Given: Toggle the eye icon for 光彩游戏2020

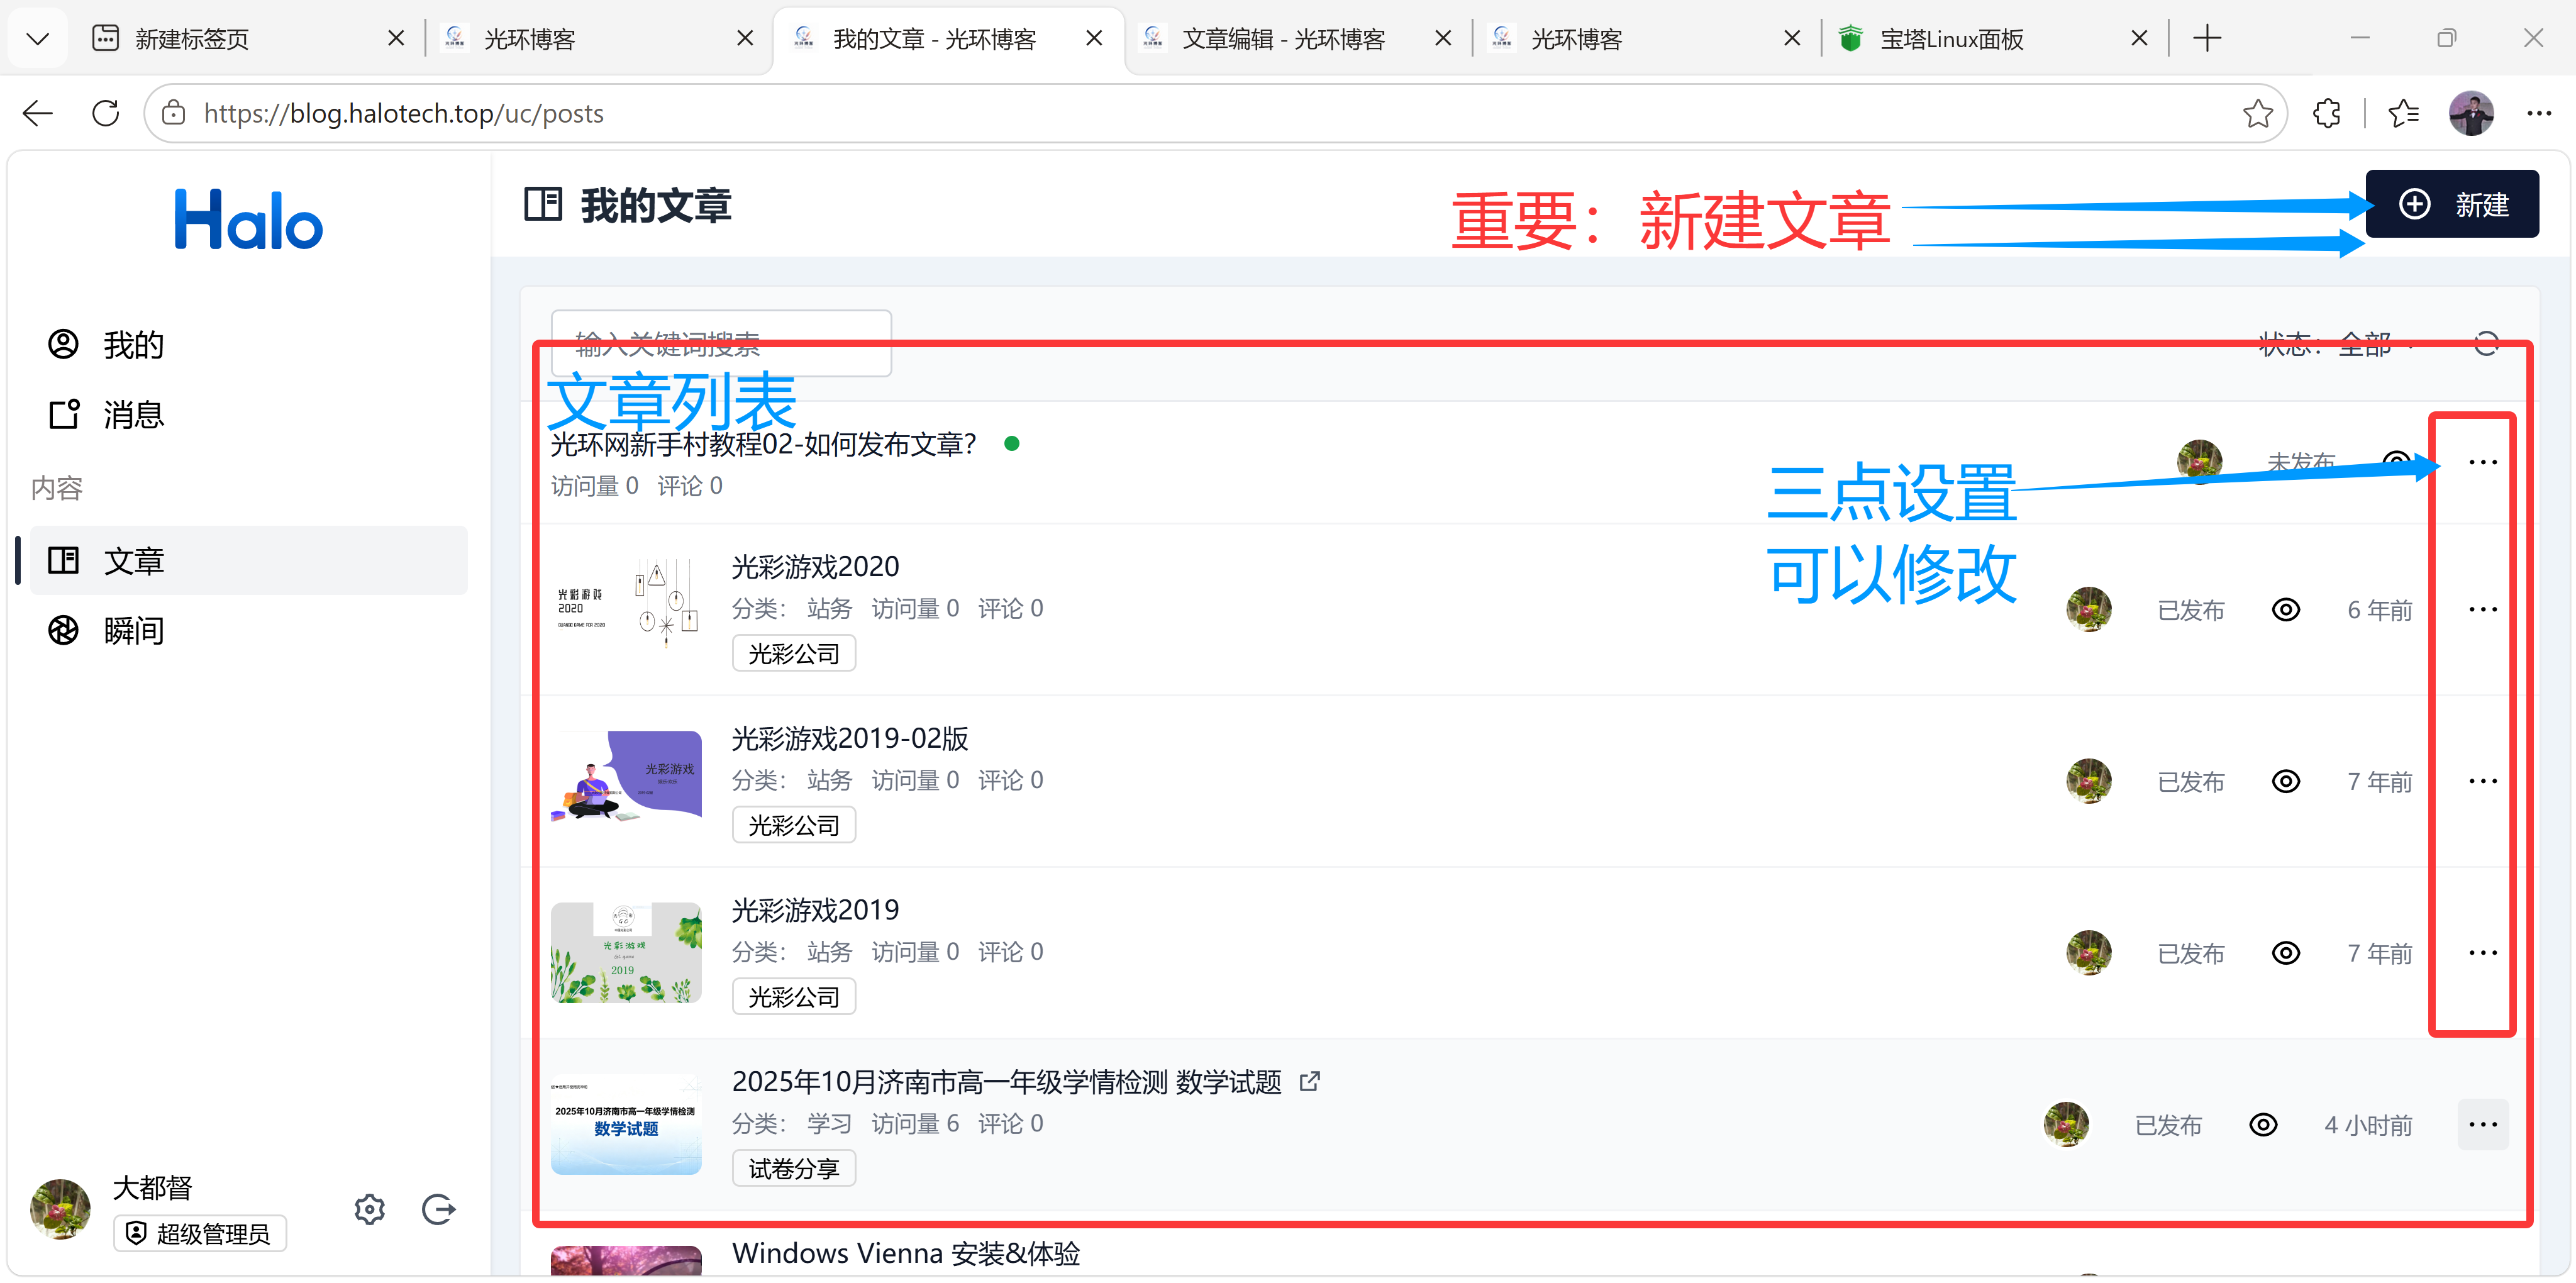Looking at the screenshot, I should point(2286,609).
